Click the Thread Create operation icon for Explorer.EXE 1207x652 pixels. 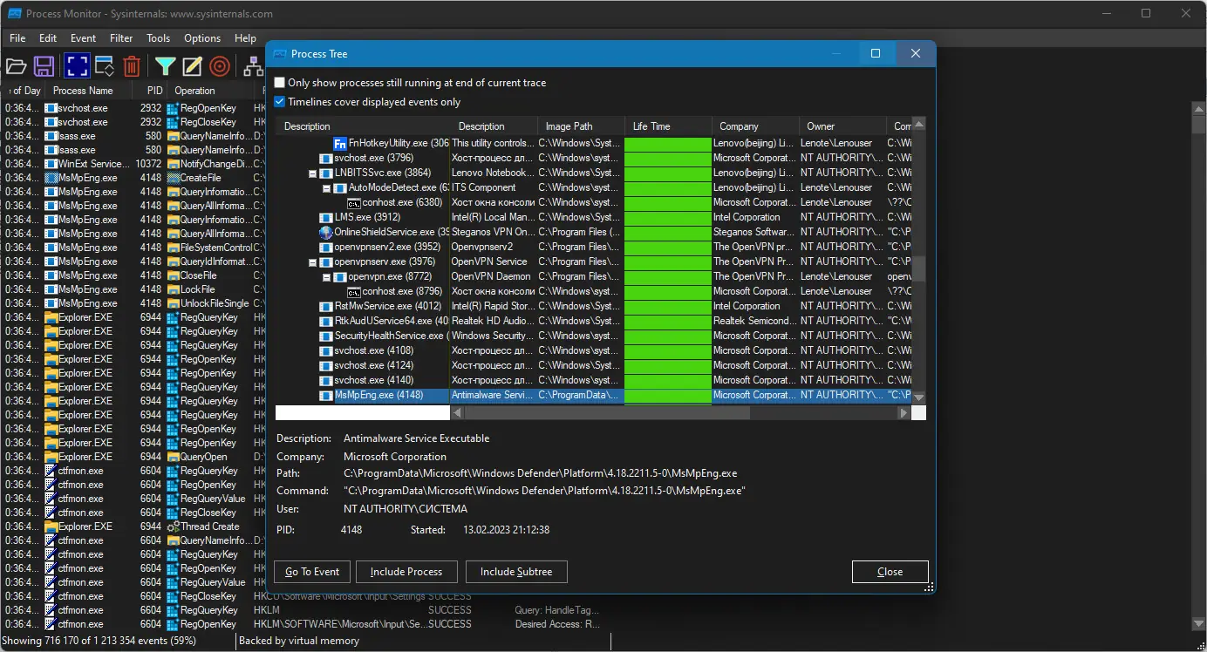coord(173,526)
